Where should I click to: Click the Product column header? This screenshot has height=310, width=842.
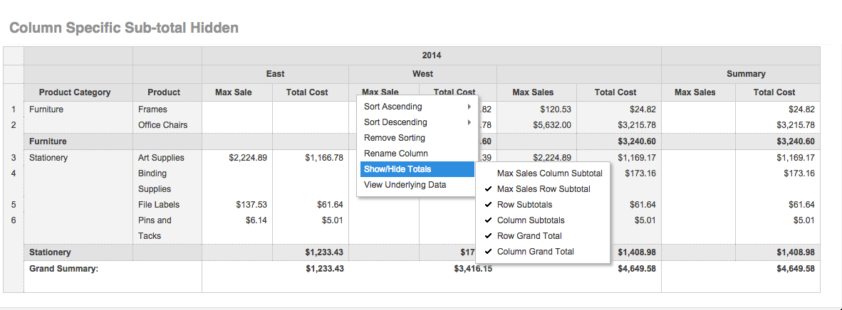(164, 92)
